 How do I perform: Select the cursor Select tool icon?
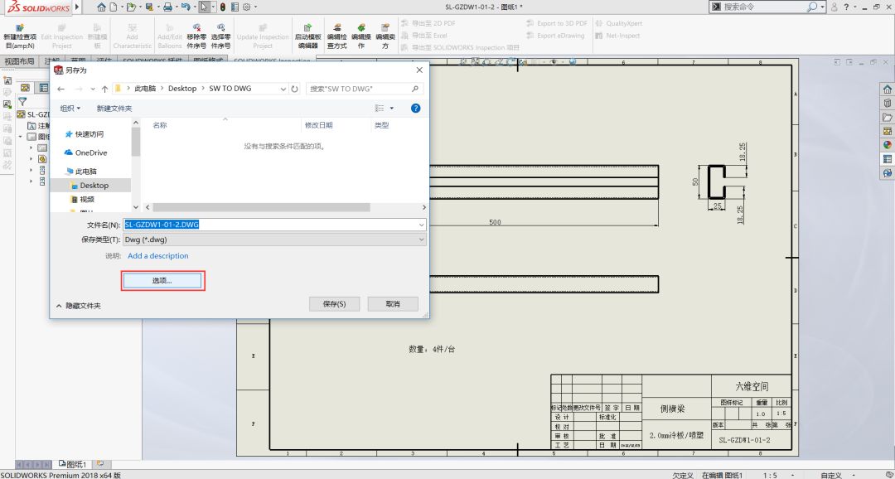[x=204, y=7]
